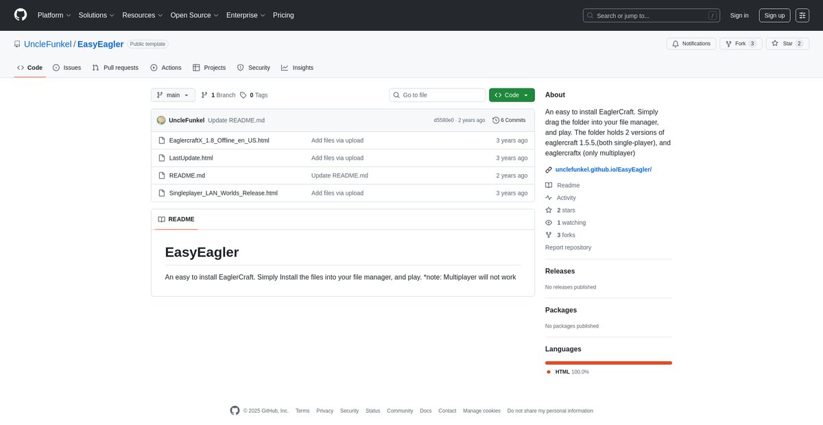823x425 pixels.
Task: Expand the green Code dropdown button
Action: click(512, 95)
